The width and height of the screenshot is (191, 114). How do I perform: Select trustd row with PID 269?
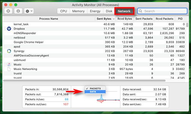point(94,73)
